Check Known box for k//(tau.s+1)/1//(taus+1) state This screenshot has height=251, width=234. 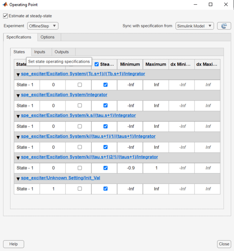point(80,147)
